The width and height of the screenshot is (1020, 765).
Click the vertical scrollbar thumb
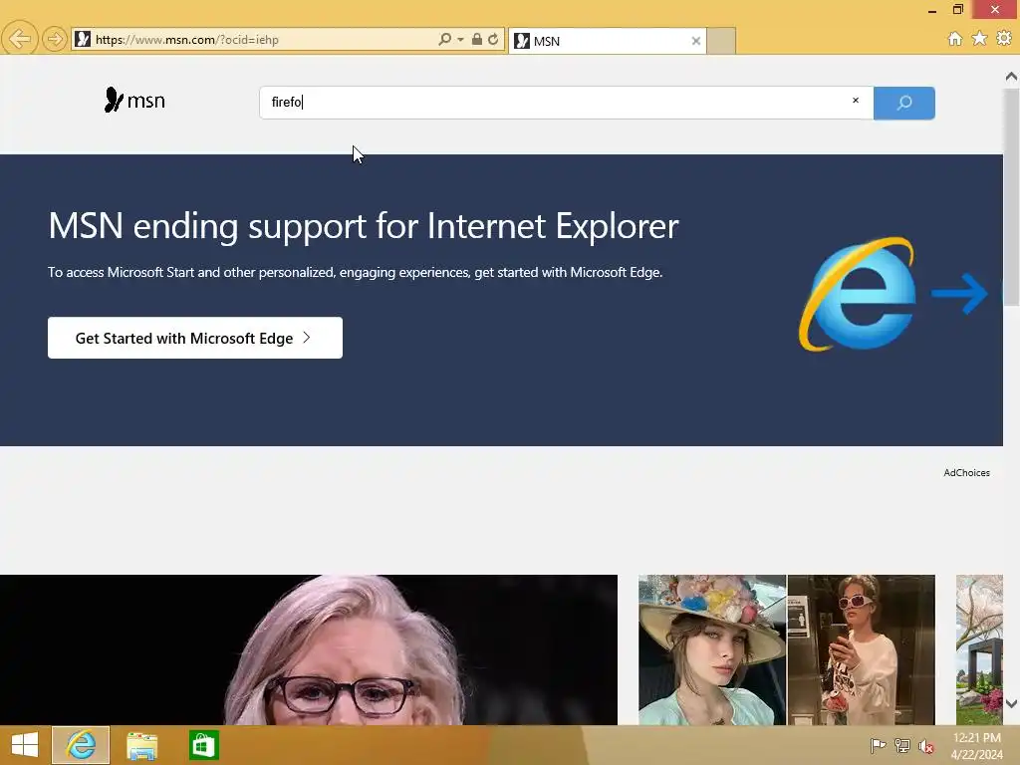[x=1011, y=196]
